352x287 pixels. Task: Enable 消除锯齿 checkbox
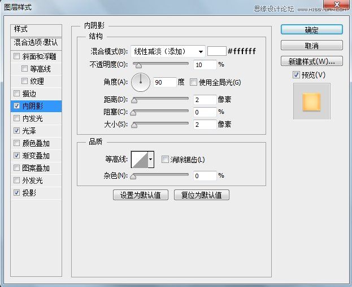[165, 160]
